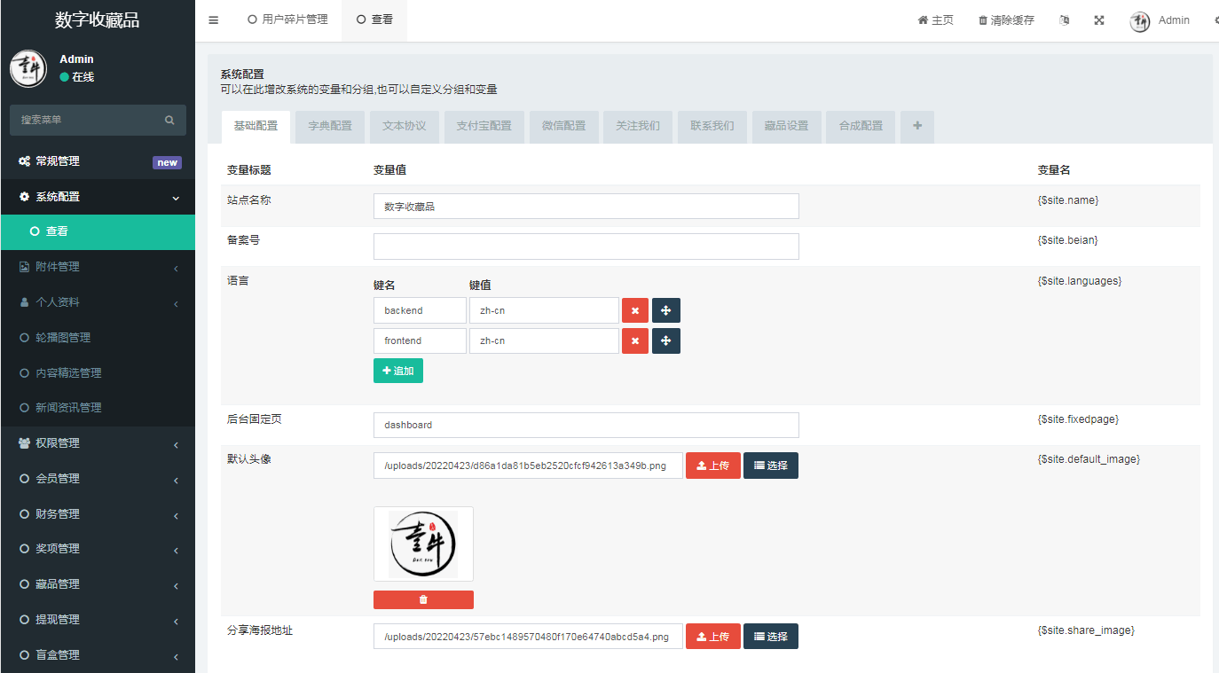
Task: Click the plus tab to add config group
Action: pos(916,126)
